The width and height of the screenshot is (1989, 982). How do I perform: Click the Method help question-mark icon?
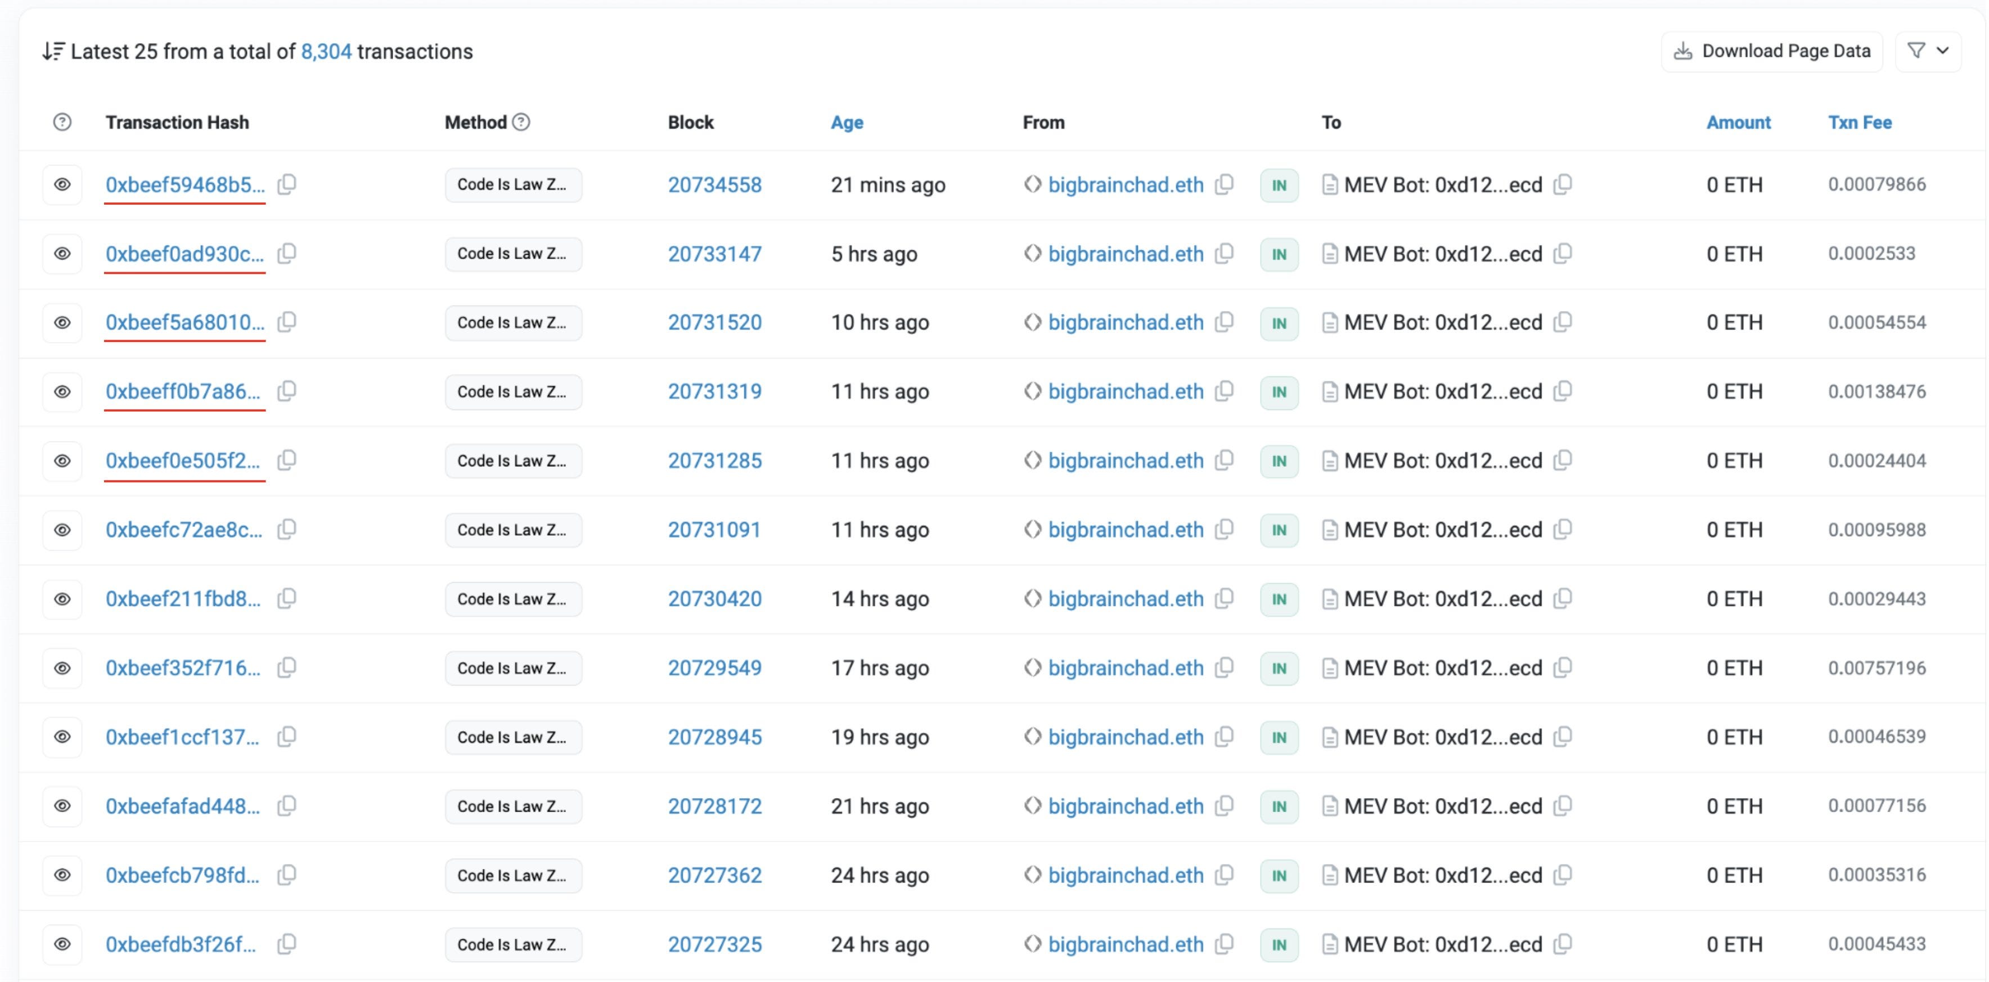pyautogui.click(x=521, y=122)
